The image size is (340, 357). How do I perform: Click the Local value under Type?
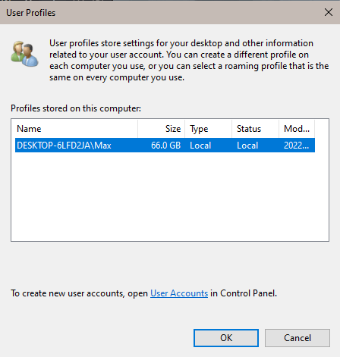200,146
